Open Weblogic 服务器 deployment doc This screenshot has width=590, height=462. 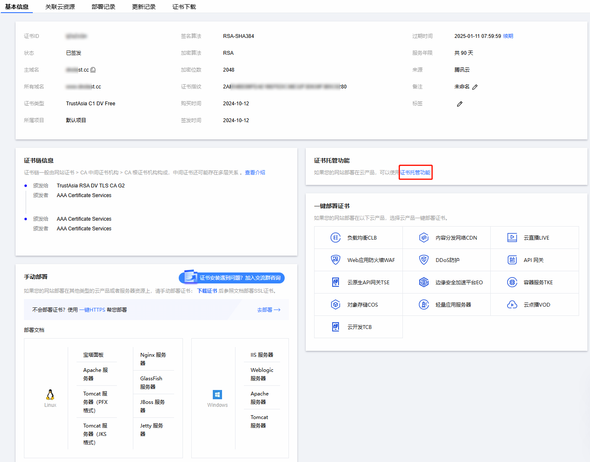[x=262, y=374]
